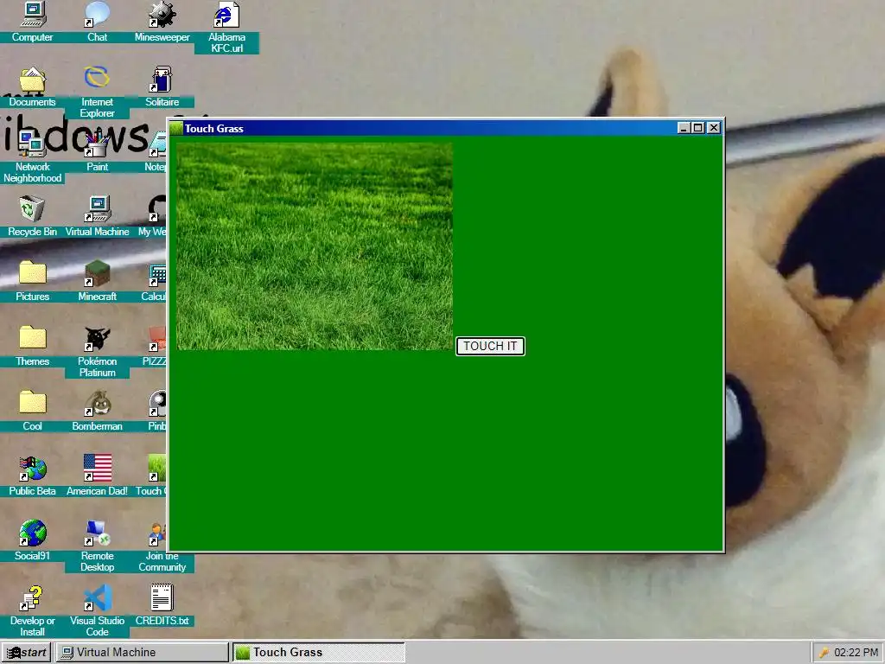The width and height of the screenshot is (885, 664).
Task: Open the CREDITS.txt file
Action: 162,606
